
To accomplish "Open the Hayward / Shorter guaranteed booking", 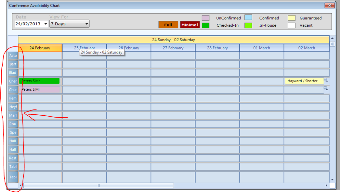I will click(304, 81).
